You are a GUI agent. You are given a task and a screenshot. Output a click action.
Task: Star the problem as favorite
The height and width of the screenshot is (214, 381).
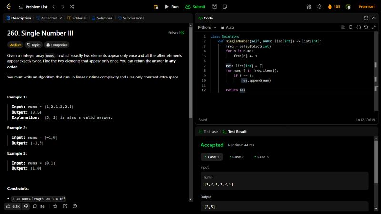coord(55,206)
